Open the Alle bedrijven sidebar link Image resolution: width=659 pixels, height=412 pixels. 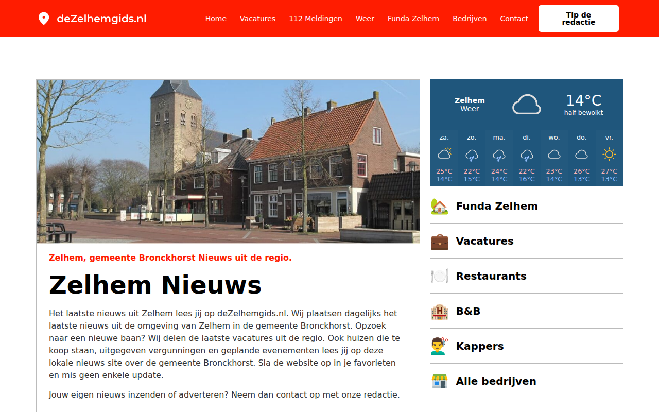pos(496,381)
